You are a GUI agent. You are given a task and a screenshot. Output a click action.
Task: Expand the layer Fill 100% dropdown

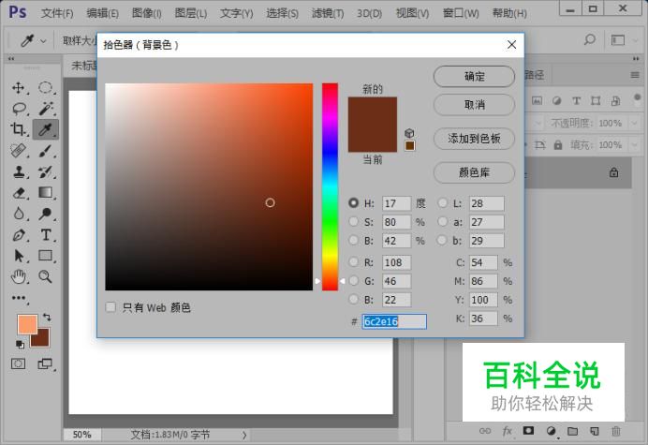(x=635, y=145)
